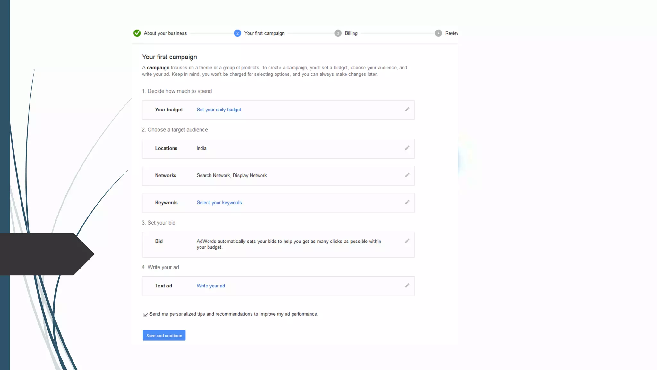The height and width of the screenshot is (370, 657).
Task: Click the pencil icon for Keywords
Action: click(x=407, y=202)
